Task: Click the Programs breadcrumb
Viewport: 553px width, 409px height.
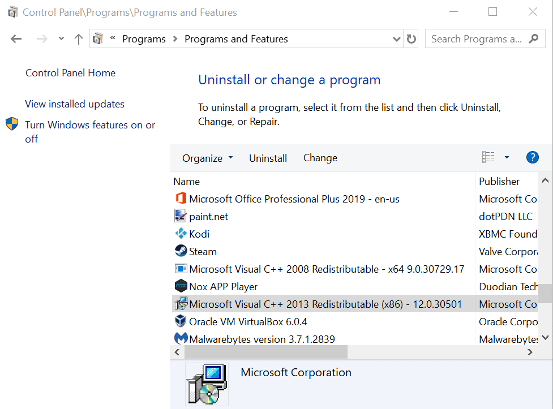Action: point(144,39)
